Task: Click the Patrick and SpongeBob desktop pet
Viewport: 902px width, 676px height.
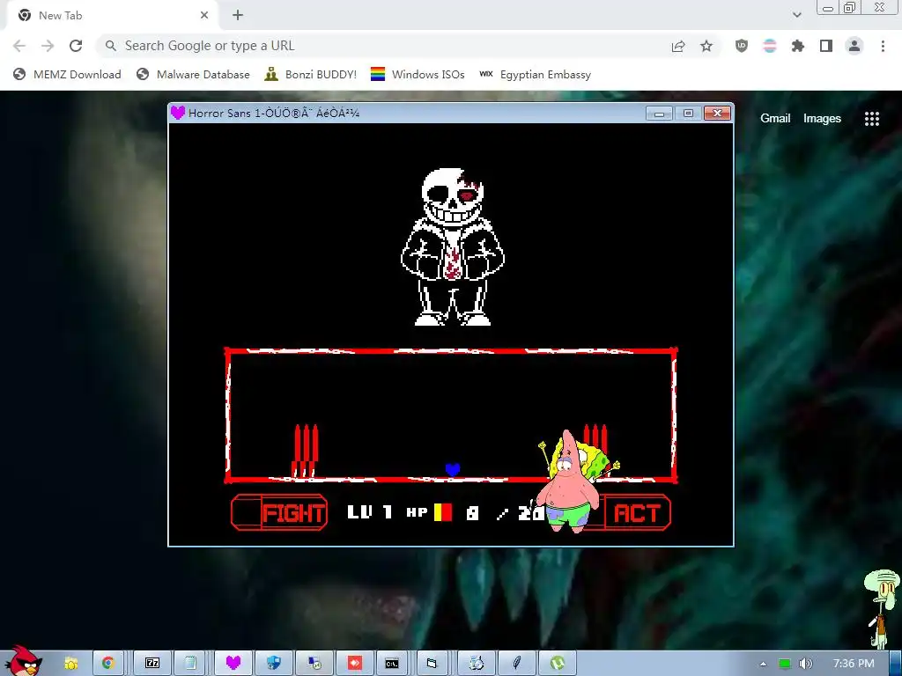Action: tap(575, 483)
